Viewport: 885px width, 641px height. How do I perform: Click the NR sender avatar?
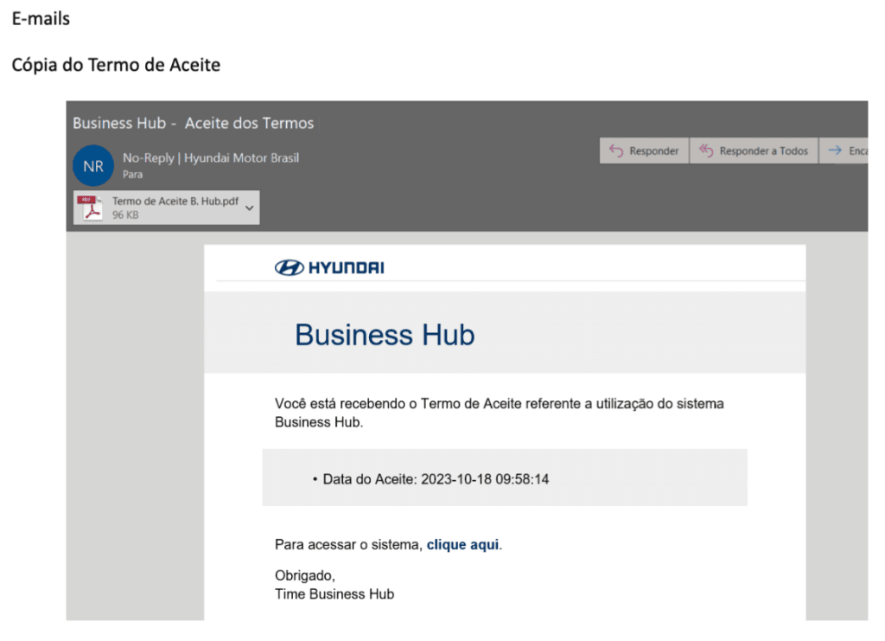(93, 166)
